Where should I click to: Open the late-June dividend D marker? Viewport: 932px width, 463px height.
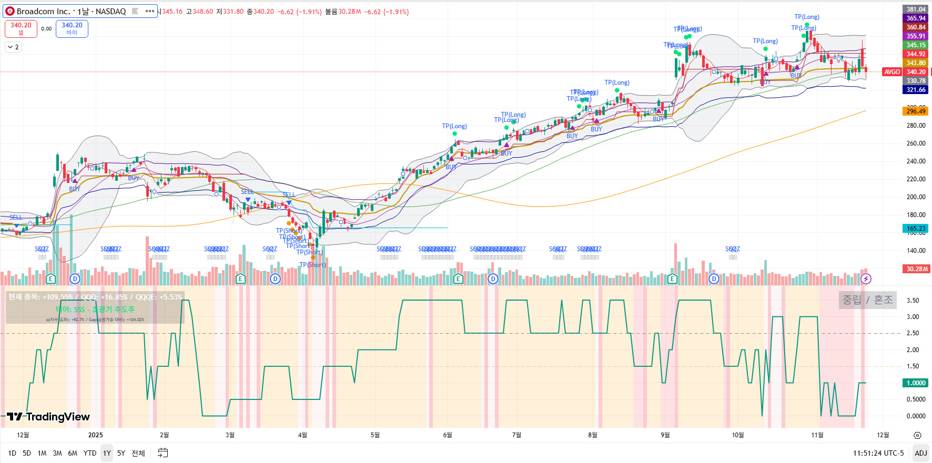coord(493,279)
